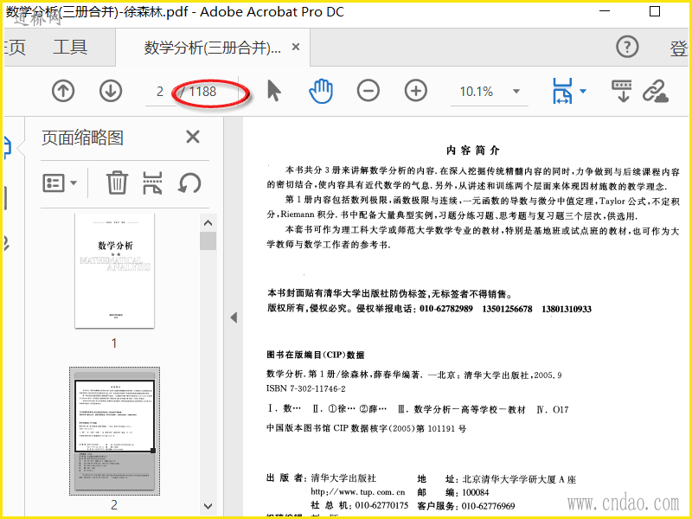Click the 登录 sign-in button
Image resolution: width=692 pixels, height=519 pixels.
click(680, 48)
